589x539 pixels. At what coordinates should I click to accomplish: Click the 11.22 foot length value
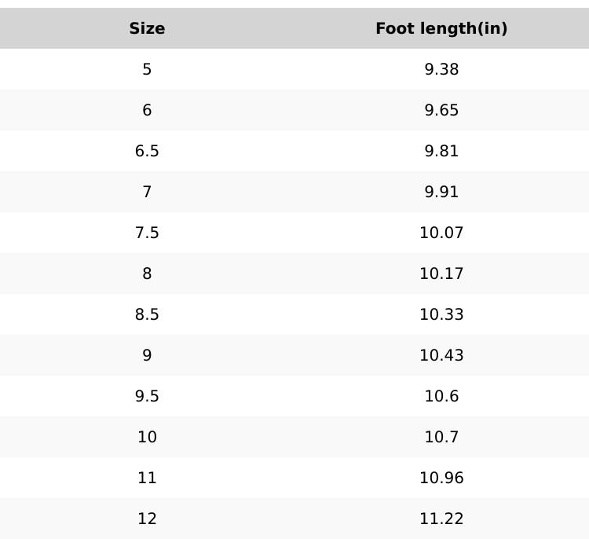[441, 519]
